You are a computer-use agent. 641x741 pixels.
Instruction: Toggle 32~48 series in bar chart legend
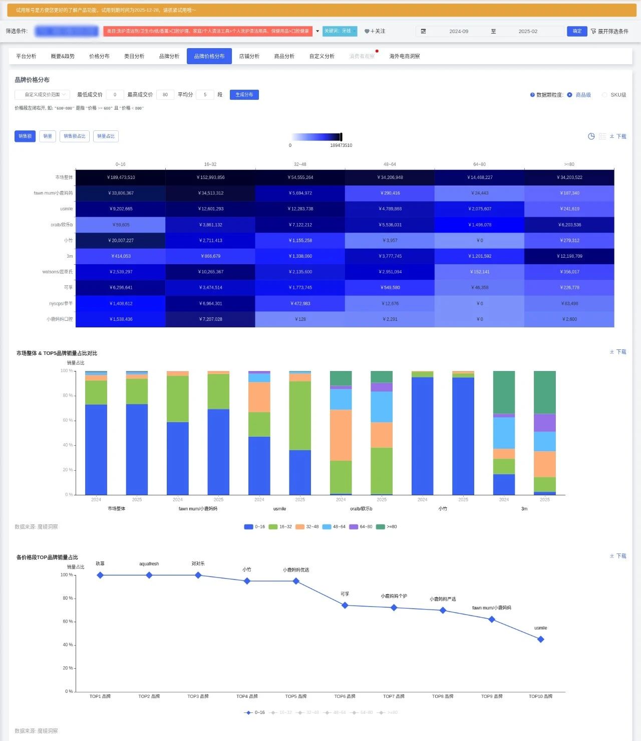[307, 527]
